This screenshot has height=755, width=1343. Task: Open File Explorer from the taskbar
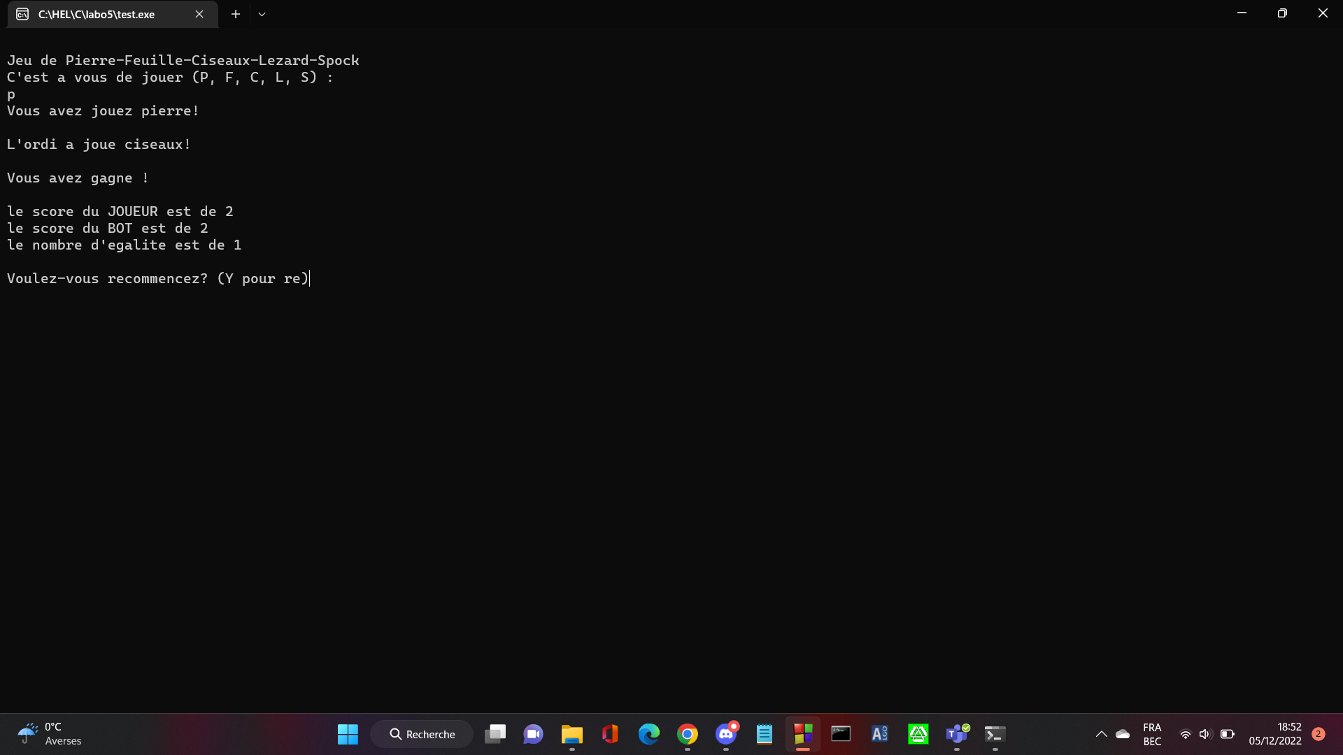pos(571,734)
